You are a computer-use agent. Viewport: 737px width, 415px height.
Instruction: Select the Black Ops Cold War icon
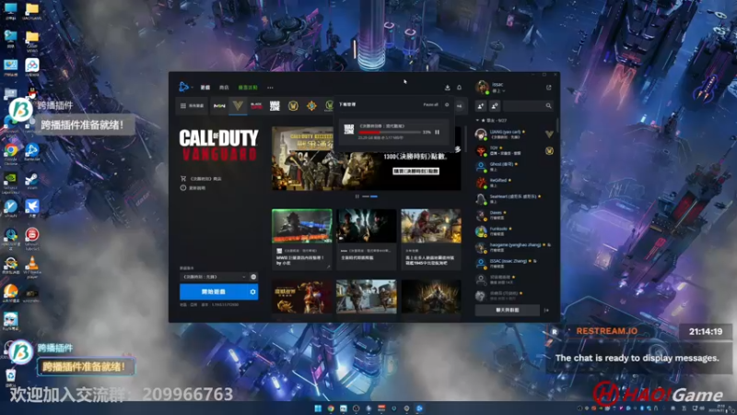click(256, 106)
